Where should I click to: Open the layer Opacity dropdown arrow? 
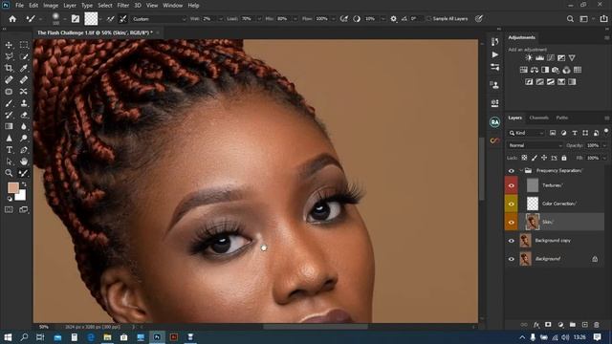pos(604,145)
